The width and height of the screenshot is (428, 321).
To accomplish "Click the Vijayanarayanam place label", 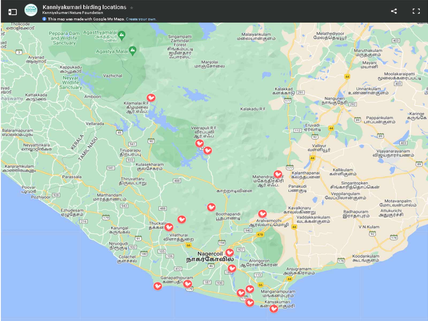I will 393,153.
